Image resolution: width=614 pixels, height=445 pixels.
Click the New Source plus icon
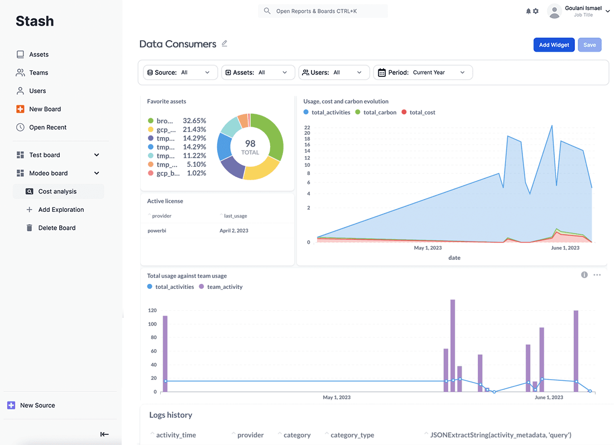pos(11,405)
